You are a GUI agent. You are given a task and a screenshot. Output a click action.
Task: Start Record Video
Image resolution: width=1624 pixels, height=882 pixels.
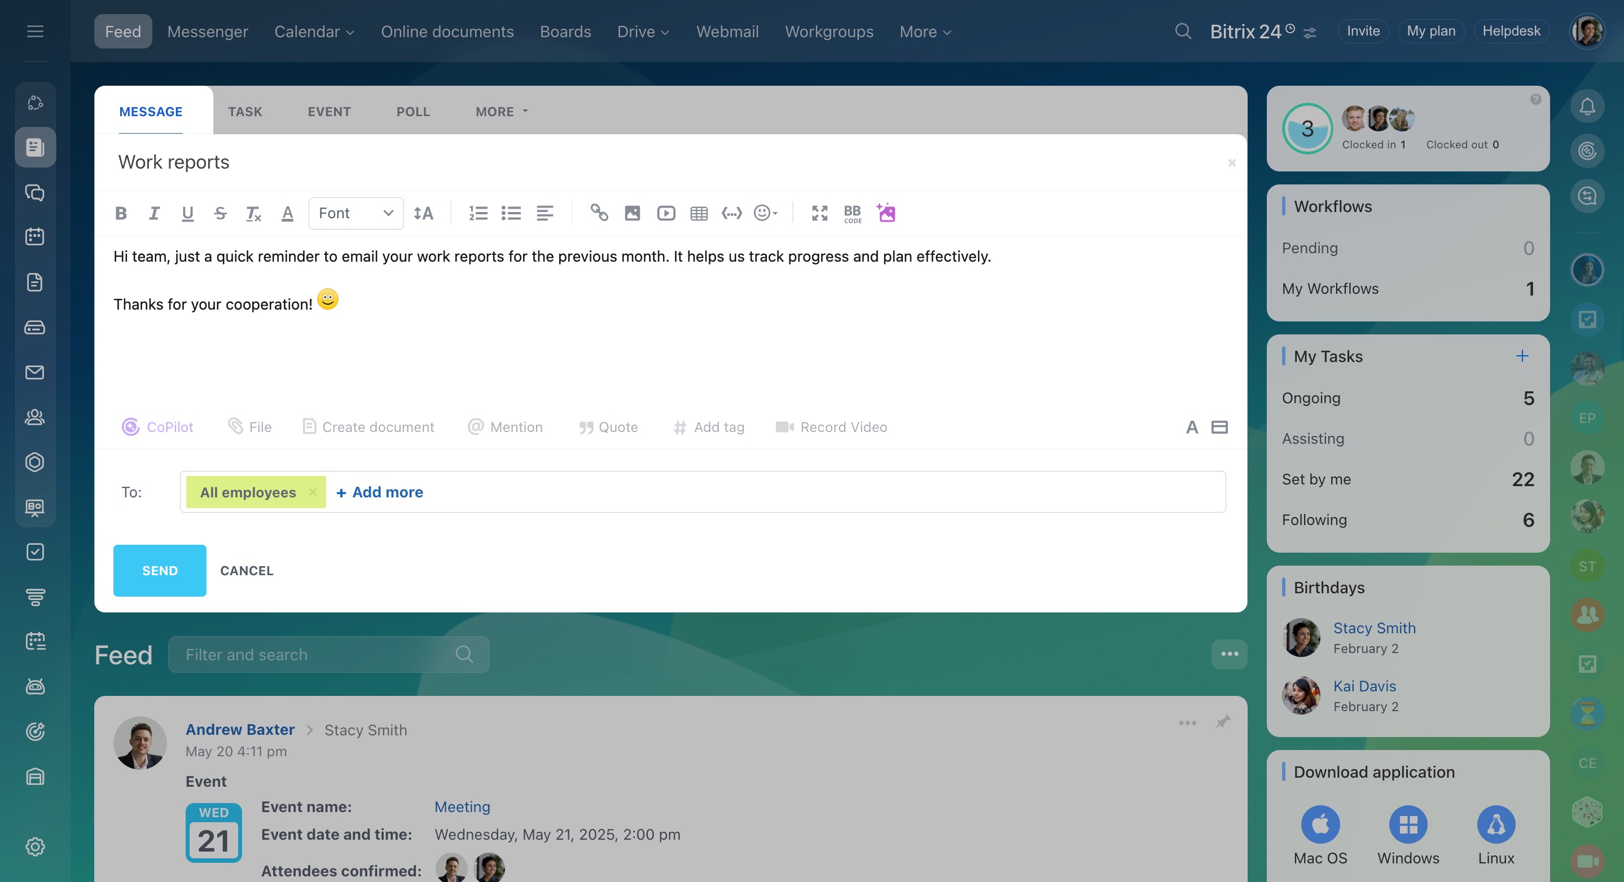[x=831, y=427]
